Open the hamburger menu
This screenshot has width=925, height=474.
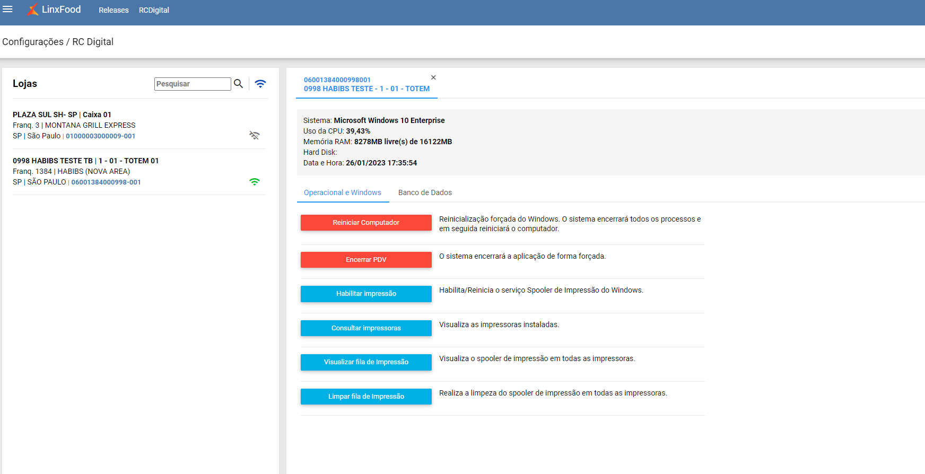(7, 10)
